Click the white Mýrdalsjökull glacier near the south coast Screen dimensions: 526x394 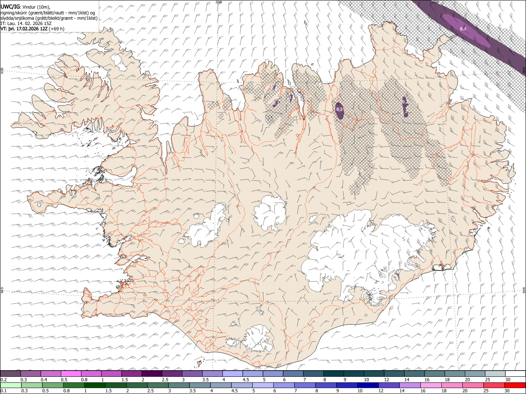click(x=257, y=339)
